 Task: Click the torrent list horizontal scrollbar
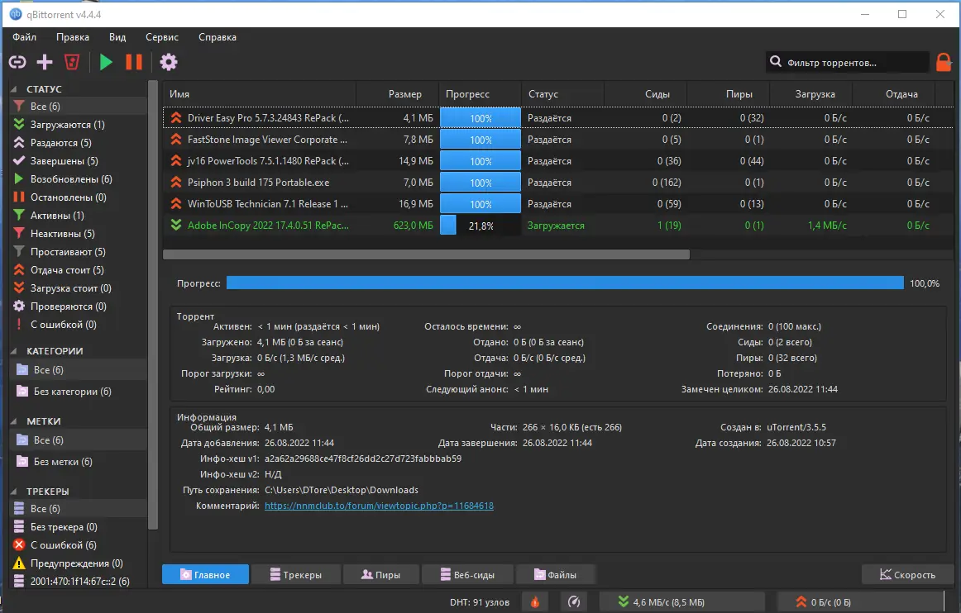tap(426, 254)
